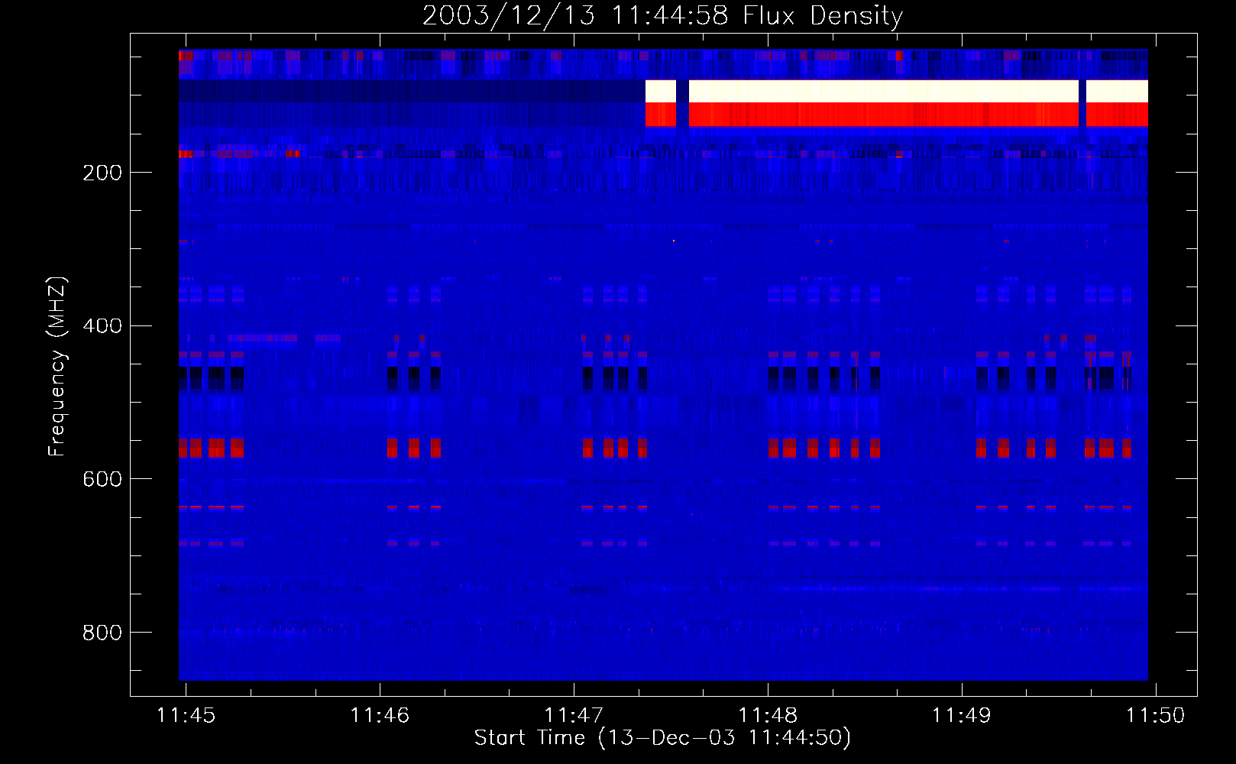Click the 11:50 time tick label
This screenshot has width=1236, height=764.
point(1156,715)
